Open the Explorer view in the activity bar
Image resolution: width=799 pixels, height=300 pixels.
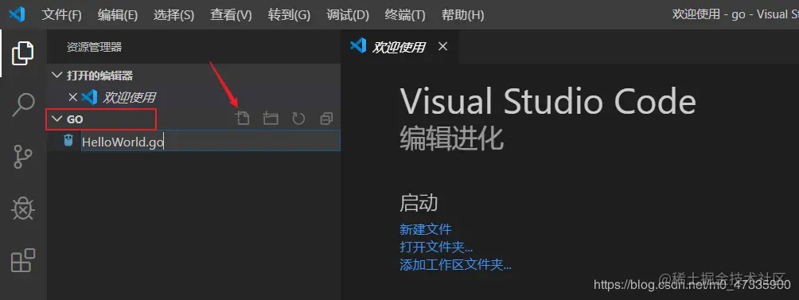tap(23, 53)
